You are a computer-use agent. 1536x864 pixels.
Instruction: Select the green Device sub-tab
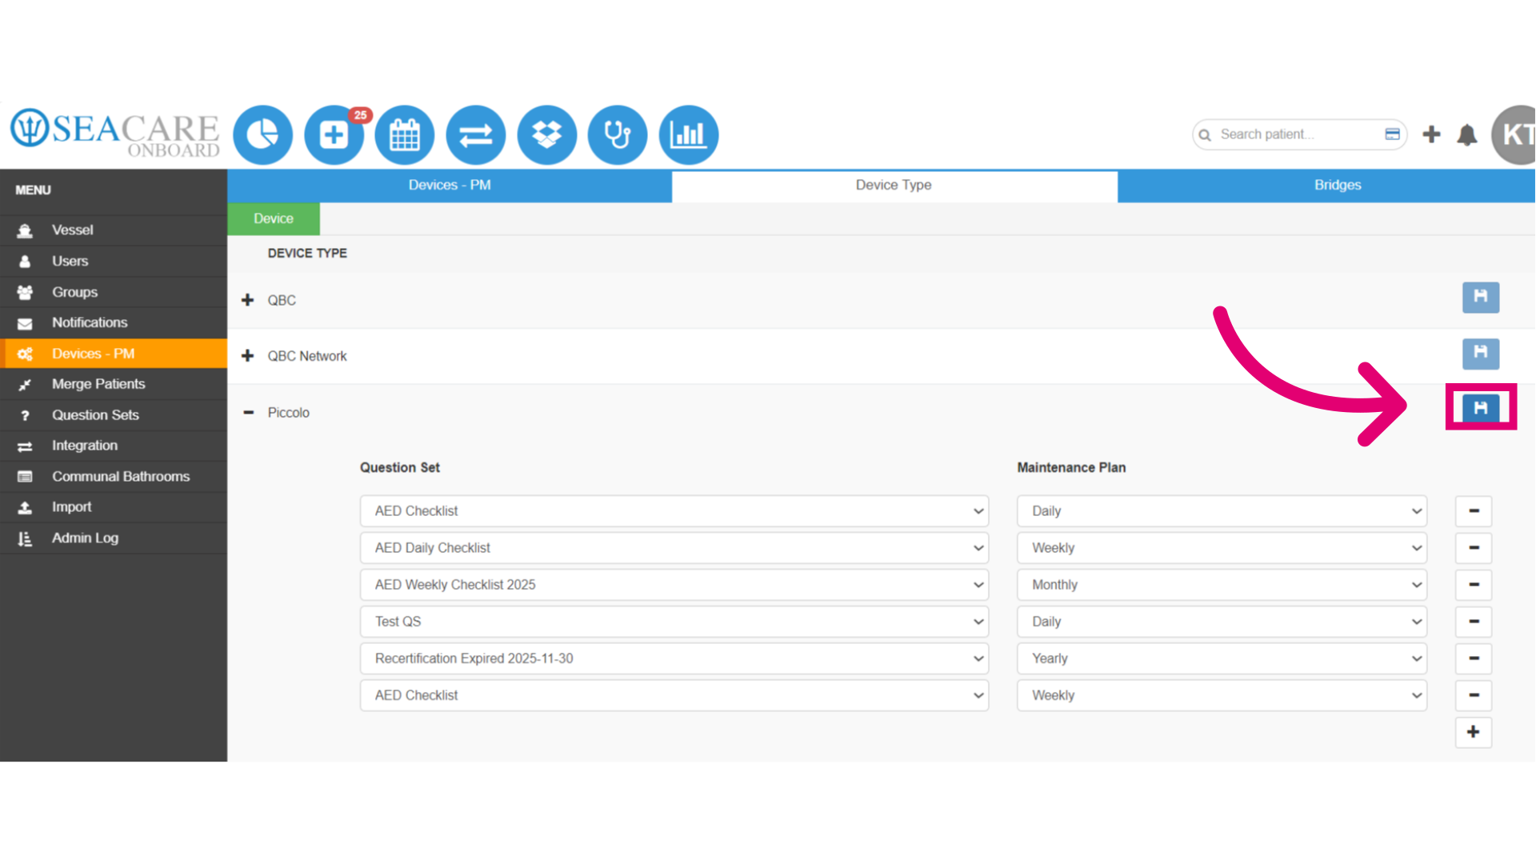[274, 218]
